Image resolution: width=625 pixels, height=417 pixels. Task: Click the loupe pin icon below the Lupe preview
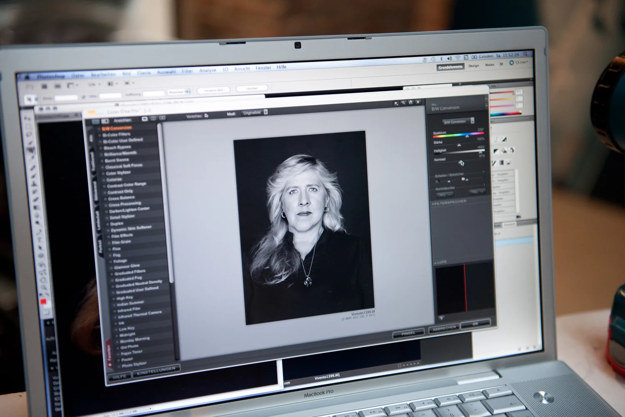click(441, 318)
